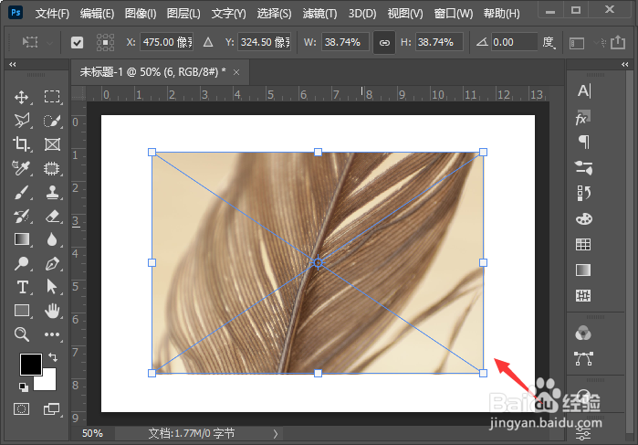Open the Color palette panel icon

(584, 219)
